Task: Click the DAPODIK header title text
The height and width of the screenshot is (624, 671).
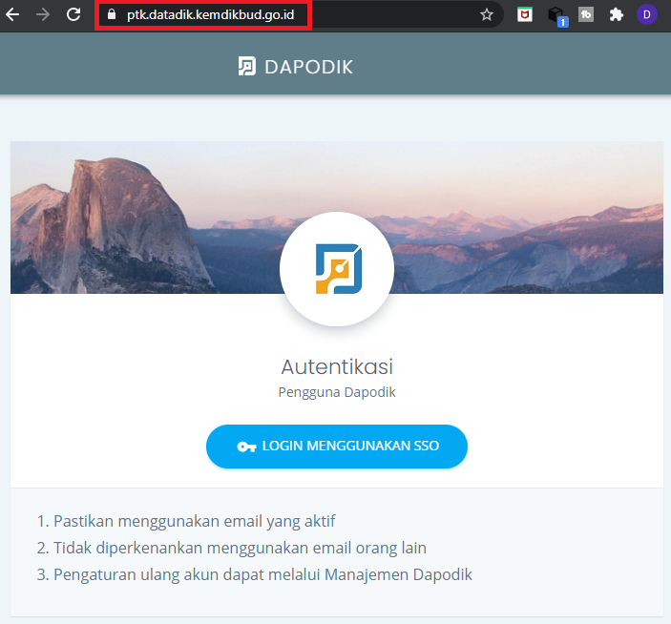Action: tap(308, 66)
